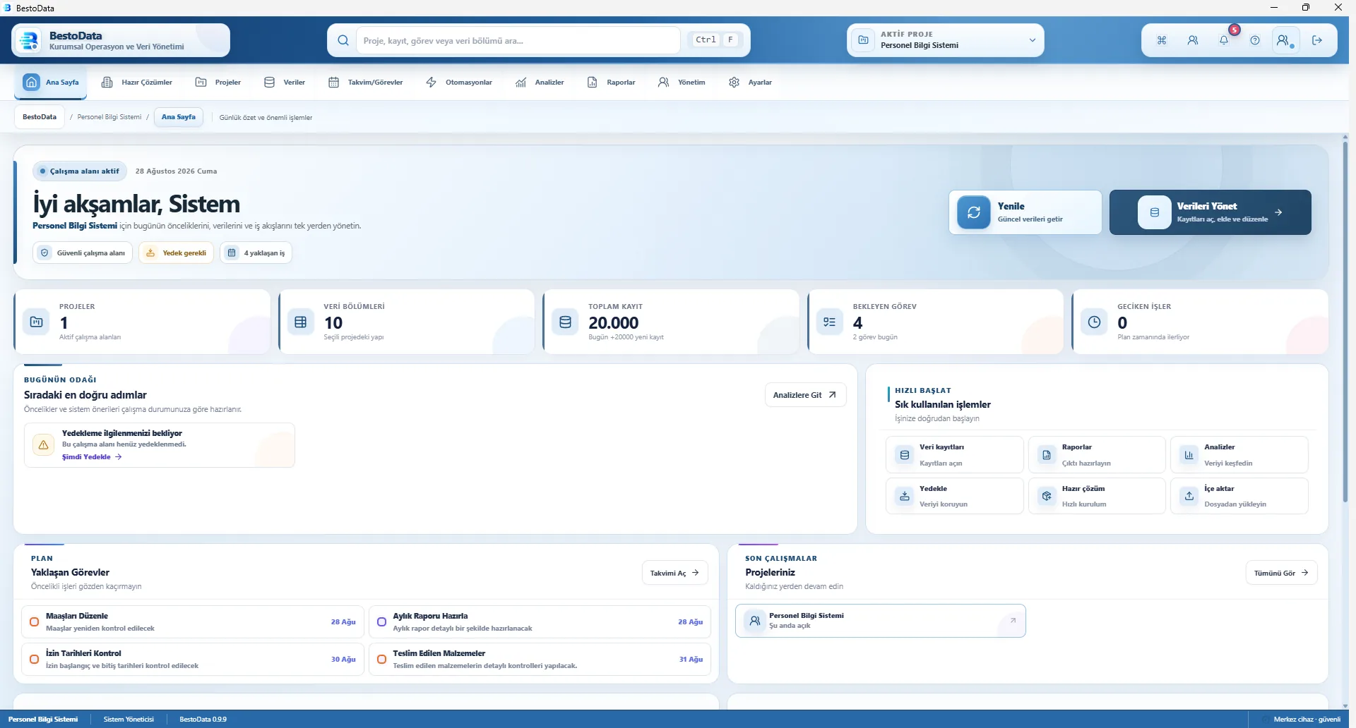Click BestoData logo in header
The width and height of the screenshot is (1356, 728).
(30, 40)
